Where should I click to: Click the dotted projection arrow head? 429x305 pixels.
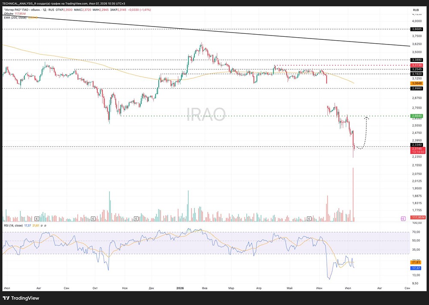pos(366,118)
